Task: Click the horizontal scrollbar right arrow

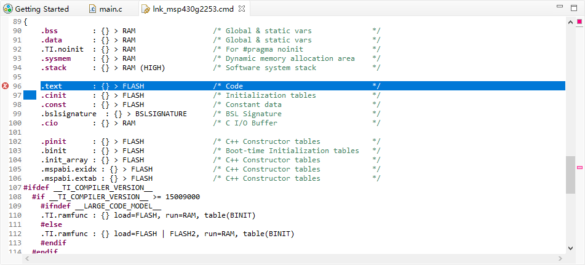Action: pos(561,259)
